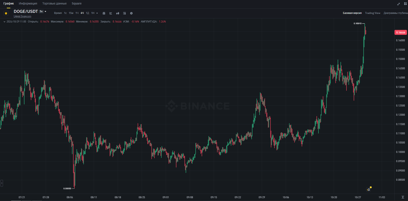This screenshot has height=201, width=408.
Task: Switch to the Информация tab
Action: (x=28, y=3)
